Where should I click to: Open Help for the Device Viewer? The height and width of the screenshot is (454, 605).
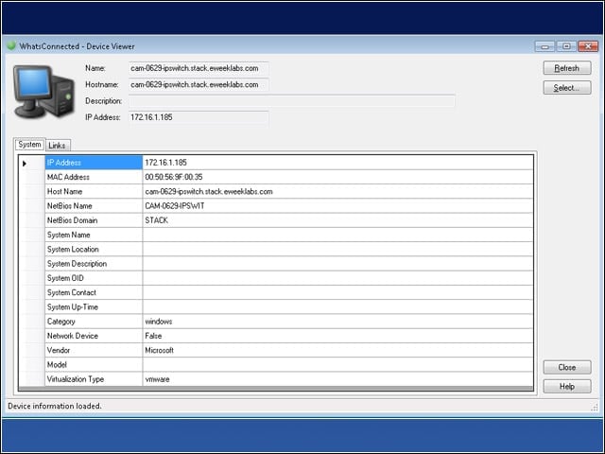(x=567, y=387)
